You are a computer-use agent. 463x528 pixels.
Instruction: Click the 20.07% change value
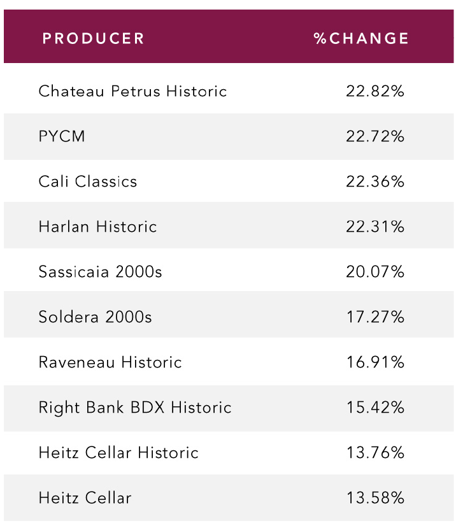(375, 272)
